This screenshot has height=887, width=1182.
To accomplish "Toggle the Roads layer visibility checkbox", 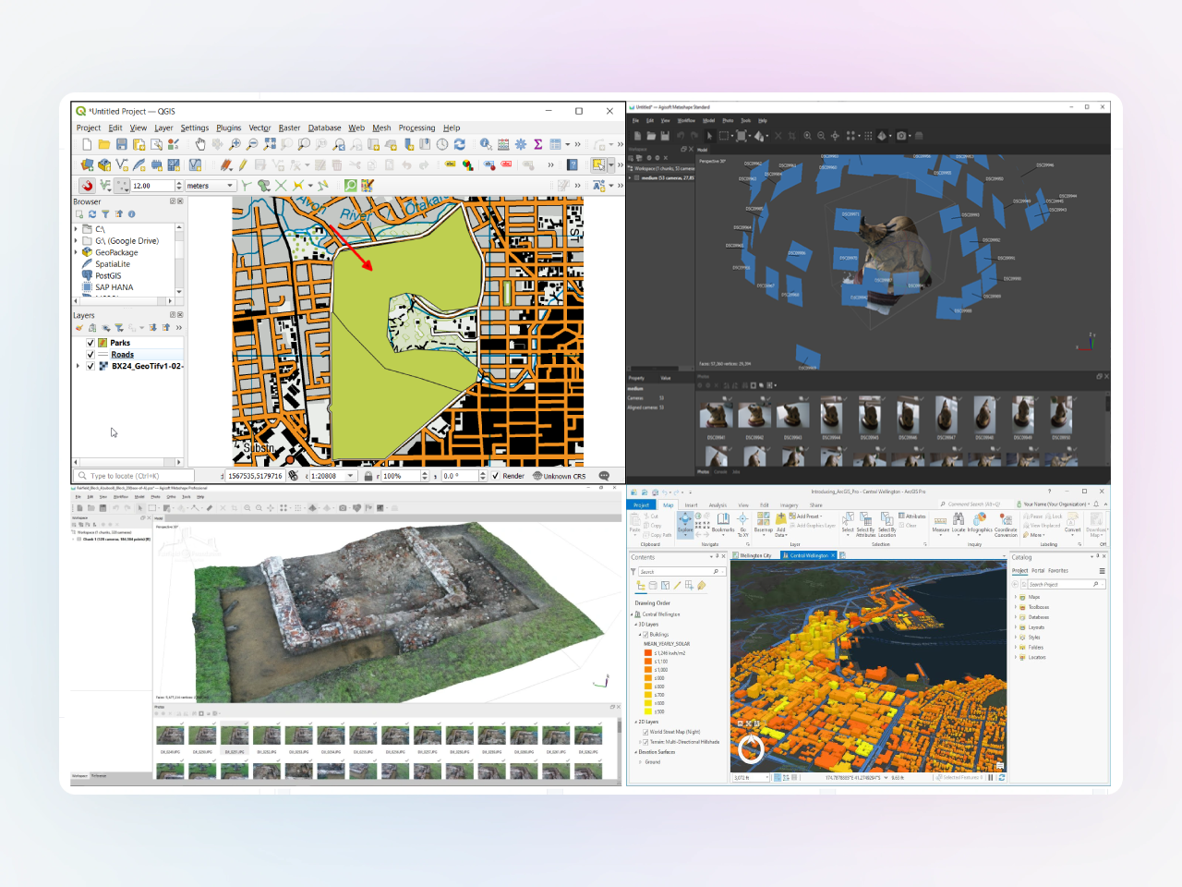I will (90, 354).
